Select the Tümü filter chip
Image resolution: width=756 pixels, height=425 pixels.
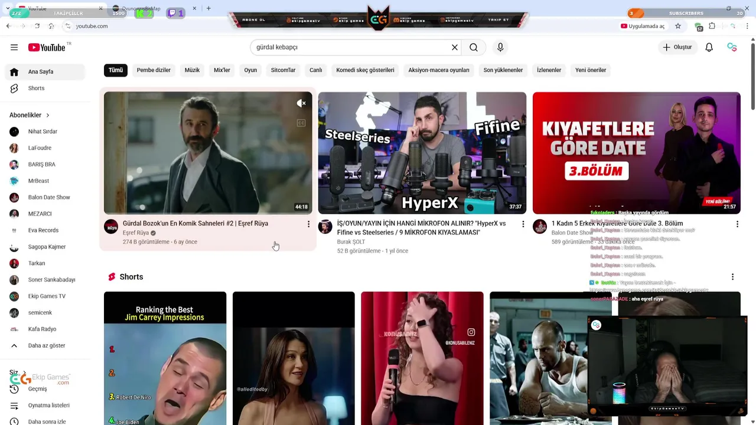pos(116,70)
